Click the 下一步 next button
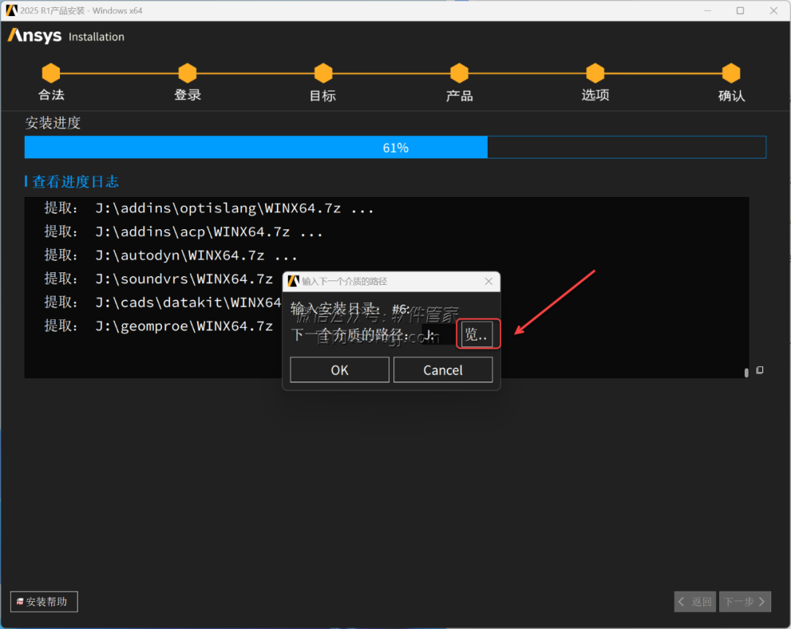This screenshot has height=629, width=791. 745,601
